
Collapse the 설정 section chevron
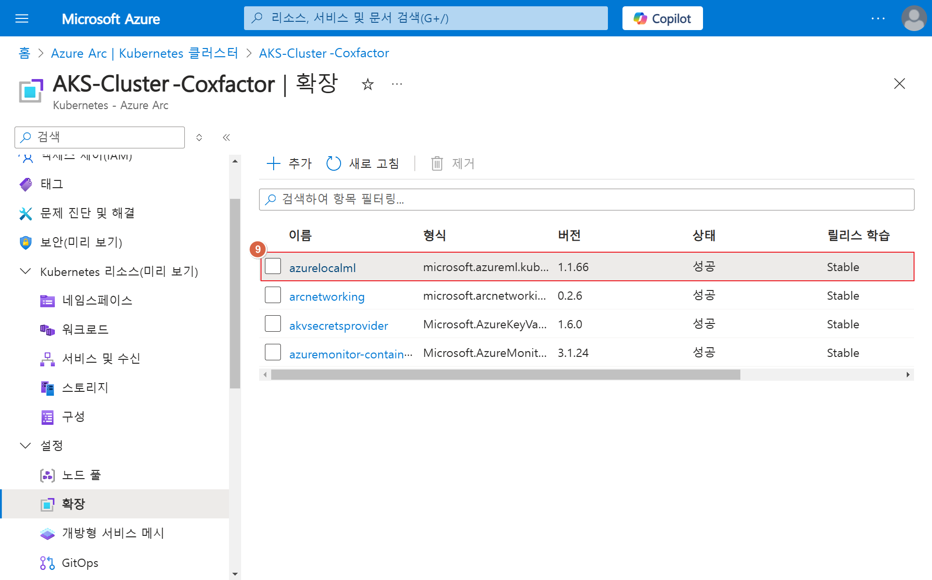(x=25, y=445)
